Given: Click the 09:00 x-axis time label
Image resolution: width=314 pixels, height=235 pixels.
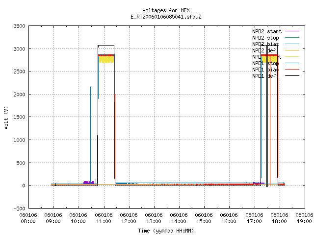Looking at the screenshot, I should pyautogui.click(x=53, y=221).
